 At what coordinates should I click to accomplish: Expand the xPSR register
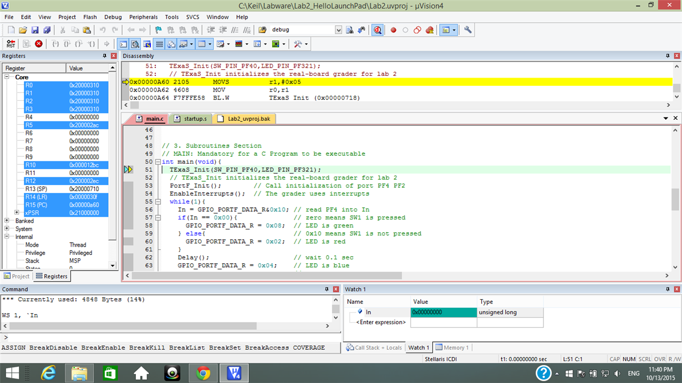(17, 213)
